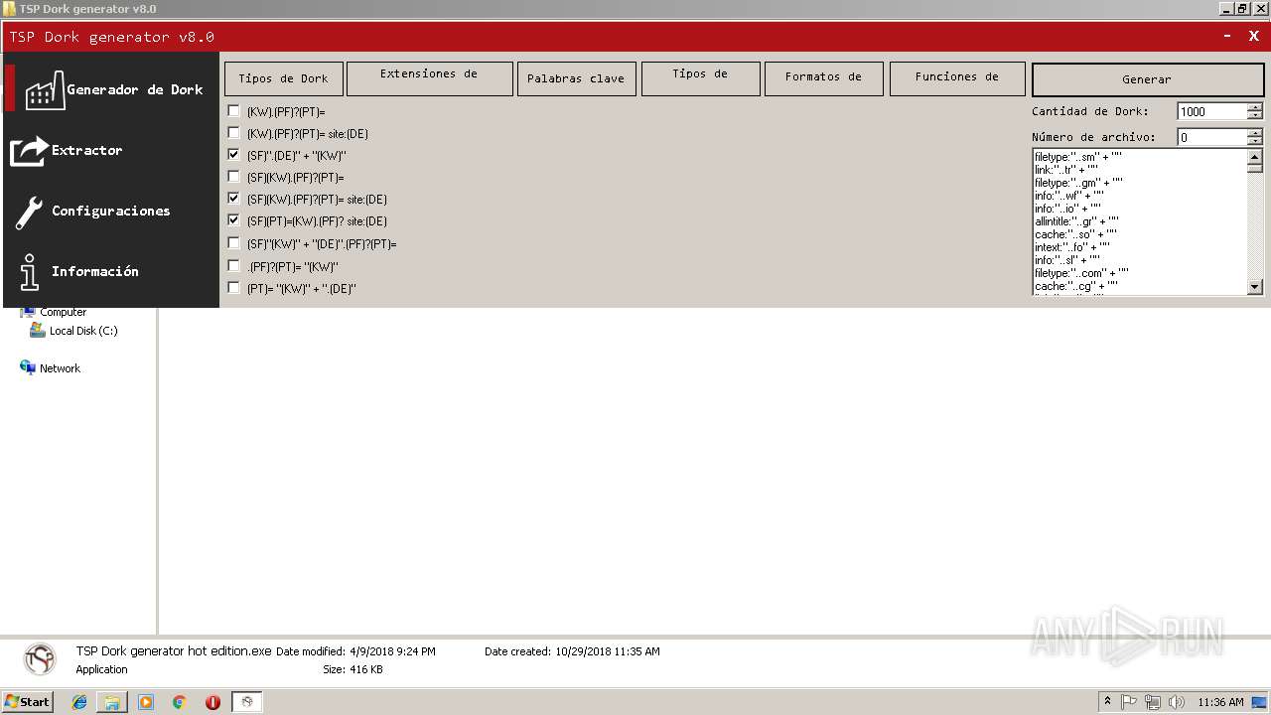Show hidden tray icons arrow
Image resolution: width=1271 pixels, height=715 pixels.
pyautogui.click(x=1107, y=702)
